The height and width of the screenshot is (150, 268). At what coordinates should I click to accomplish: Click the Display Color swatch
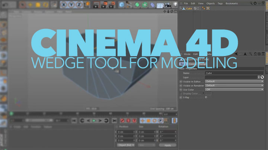tap(208, 94)
